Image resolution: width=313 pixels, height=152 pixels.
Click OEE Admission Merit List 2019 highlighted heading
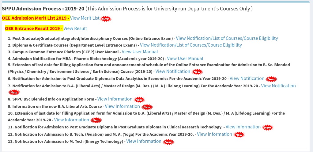[x=36, y=18]
